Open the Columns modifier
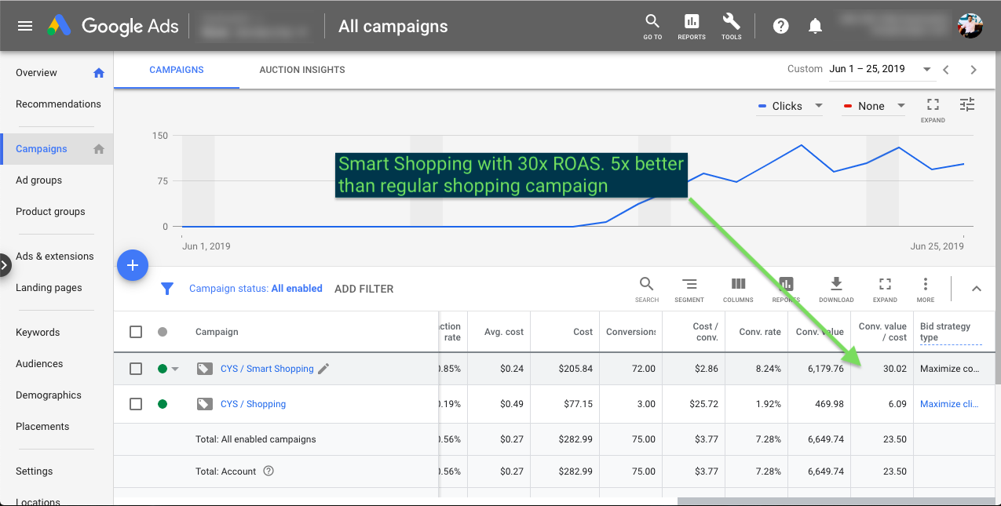The height and width of the screenshot is (506, 1001). 738,289
